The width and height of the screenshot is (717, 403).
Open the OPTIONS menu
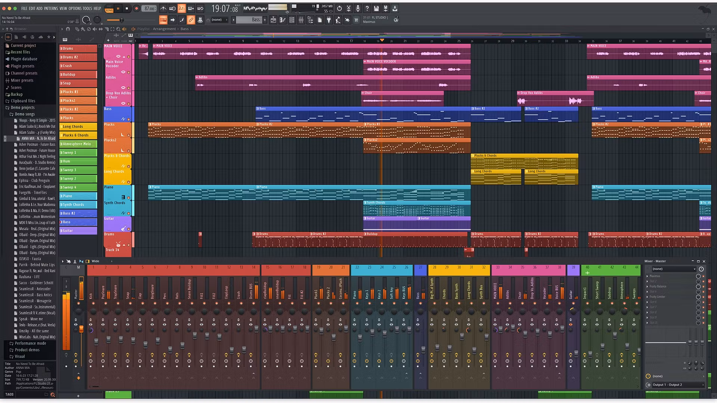coord(75,8)
